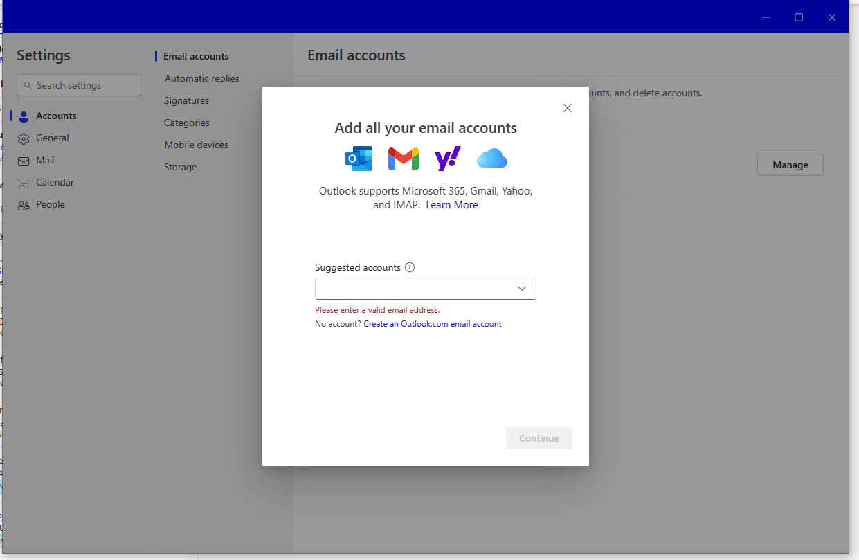Click the Mail envelope icon
Viewport: 859px width, 560px height.
pos(24,161)
